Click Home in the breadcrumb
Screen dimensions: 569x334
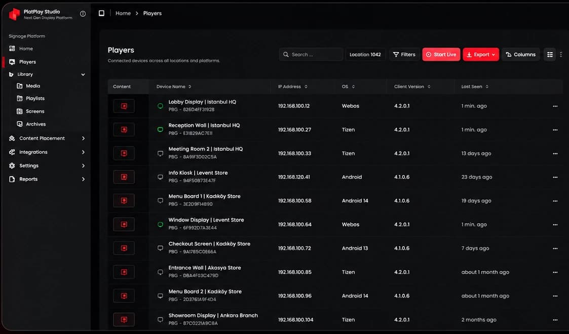(x=123, y=13)
